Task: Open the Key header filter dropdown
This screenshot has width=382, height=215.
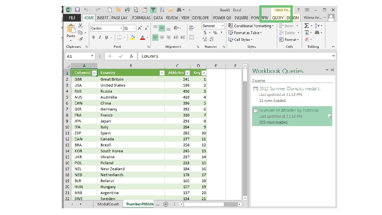Action: 204,73
